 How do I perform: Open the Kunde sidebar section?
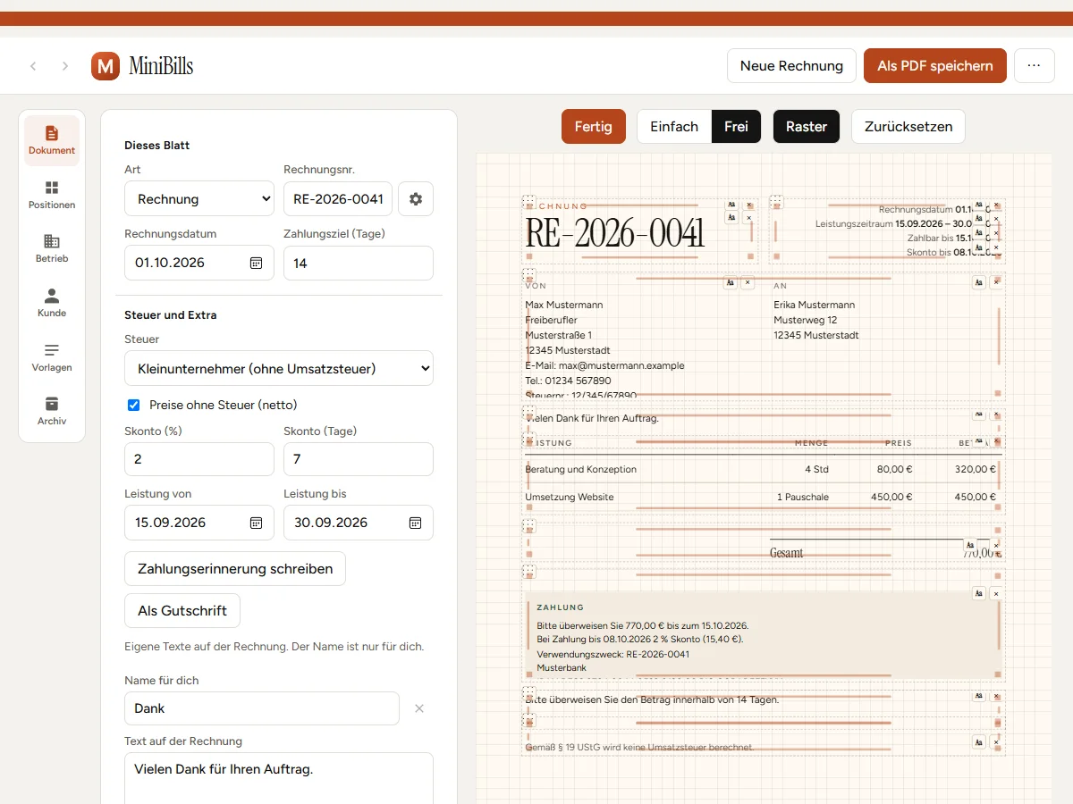[52, 304]
